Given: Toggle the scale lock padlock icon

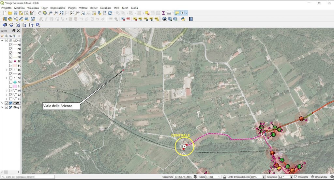Looking at the screenshot, I should (220, 177).
